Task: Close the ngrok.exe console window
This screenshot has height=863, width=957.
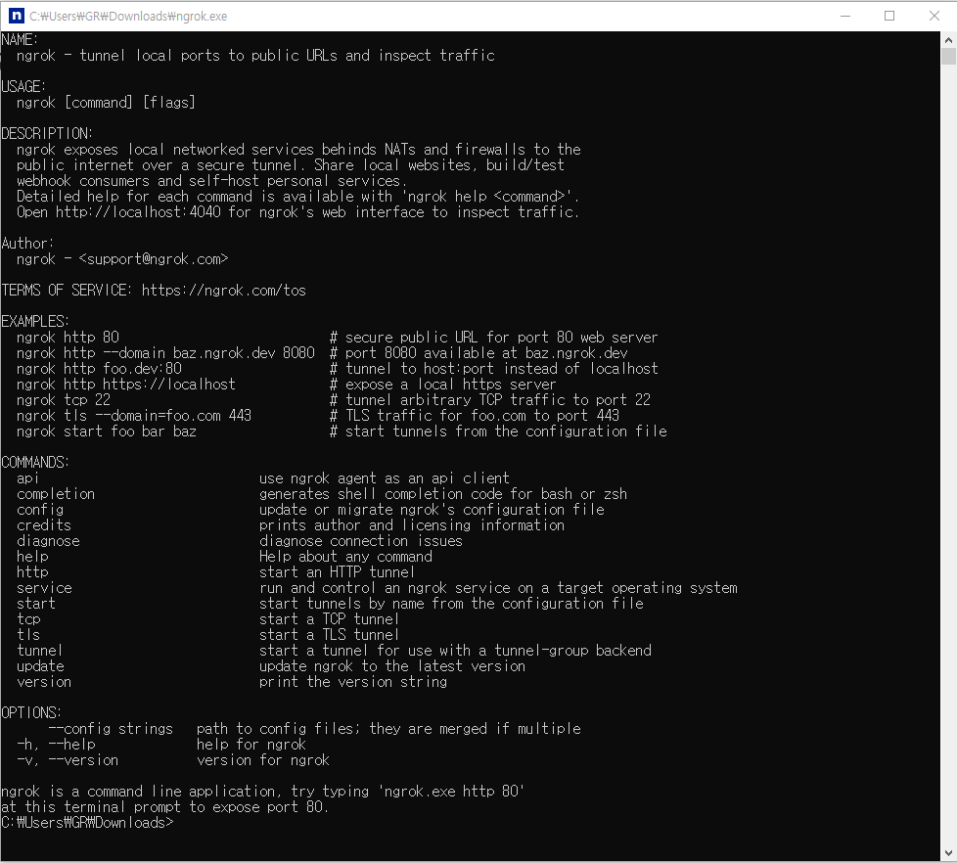Action: pos(934,16)
